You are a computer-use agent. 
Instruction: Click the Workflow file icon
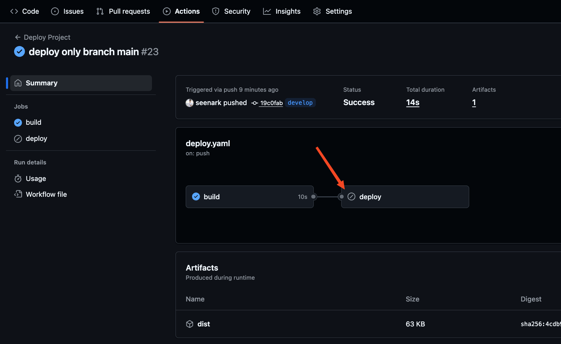click(18, 194)
